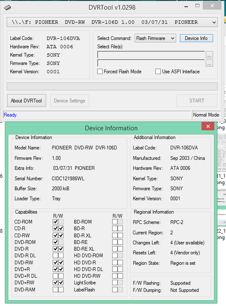Maximize the DVRTool window
This screenshot has width=226, height=306.
197,6
